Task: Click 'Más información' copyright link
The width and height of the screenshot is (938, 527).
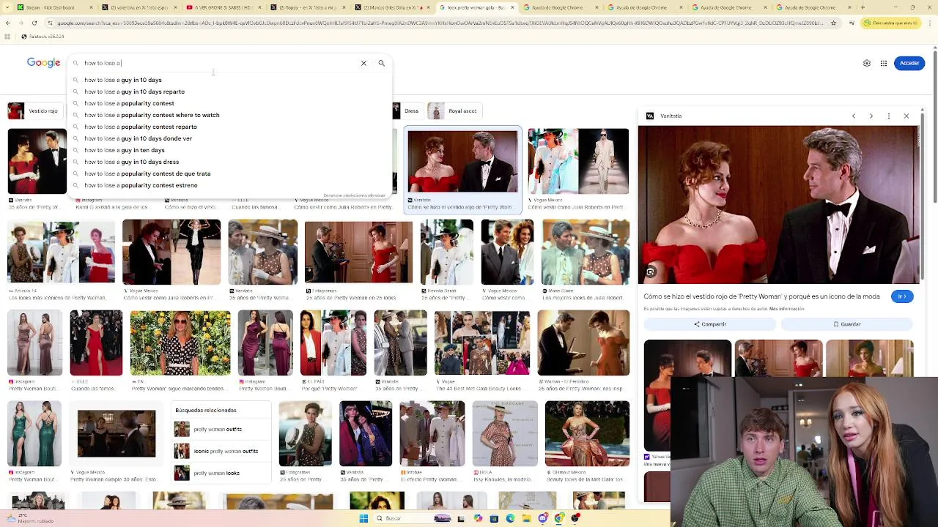Action: point(786,309)
